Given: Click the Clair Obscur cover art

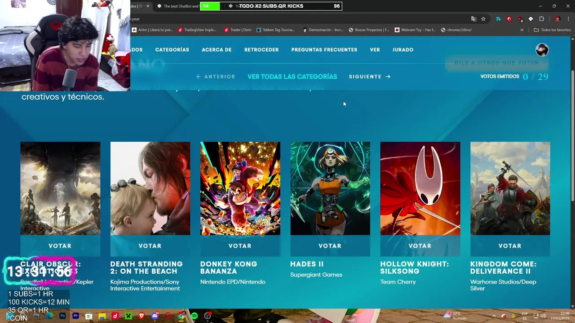Looking at the screenshot, I should (60, 188).
